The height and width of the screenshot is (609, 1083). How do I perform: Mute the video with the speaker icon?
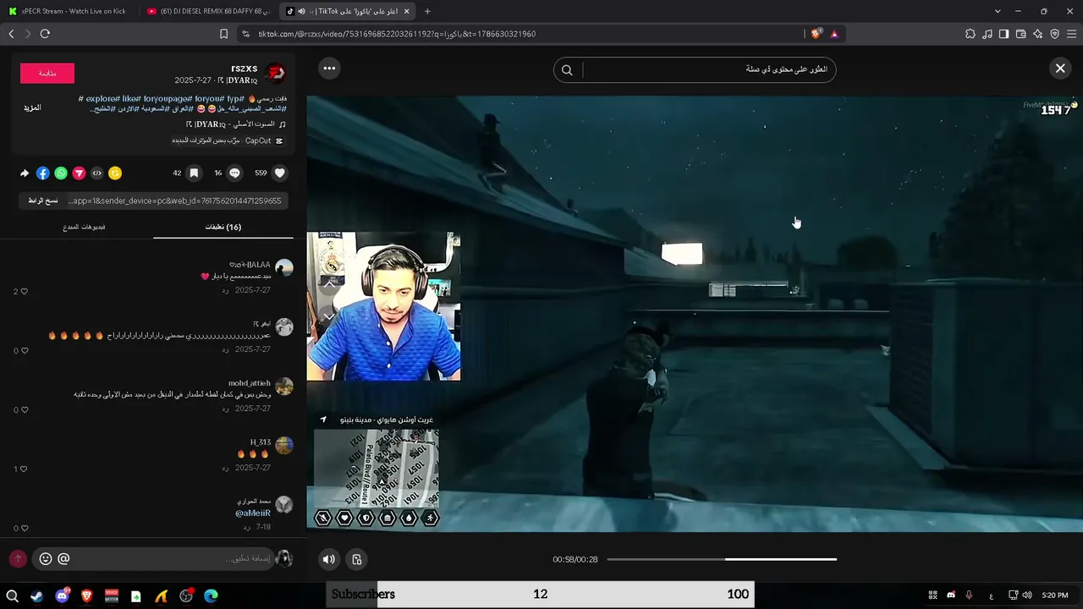[x=329, y=559]
